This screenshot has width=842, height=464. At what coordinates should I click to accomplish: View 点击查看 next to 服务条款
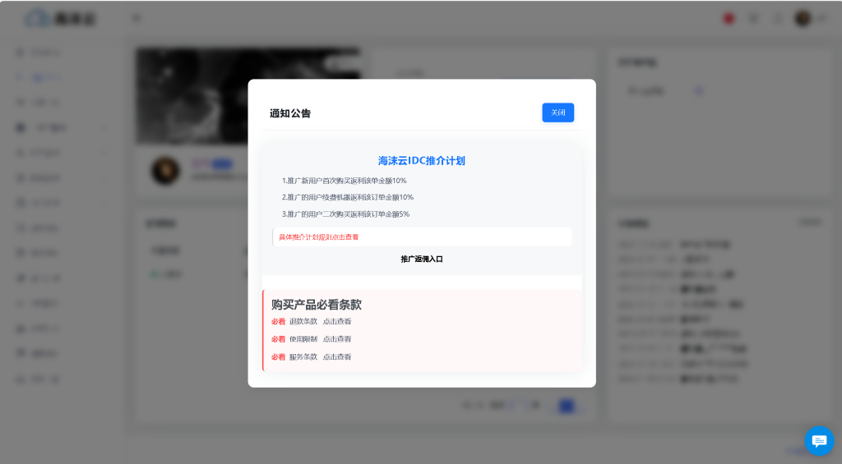click(336, 356)
